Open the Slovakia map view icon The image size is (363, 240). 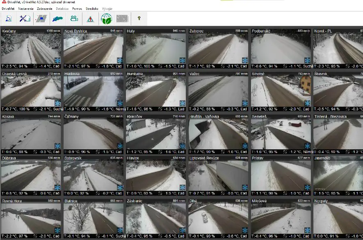(57, 18)
